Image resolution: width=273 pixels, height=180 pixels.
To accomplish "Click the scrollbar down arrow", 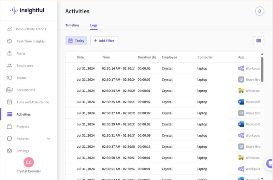I will click(x=262, y=179).
